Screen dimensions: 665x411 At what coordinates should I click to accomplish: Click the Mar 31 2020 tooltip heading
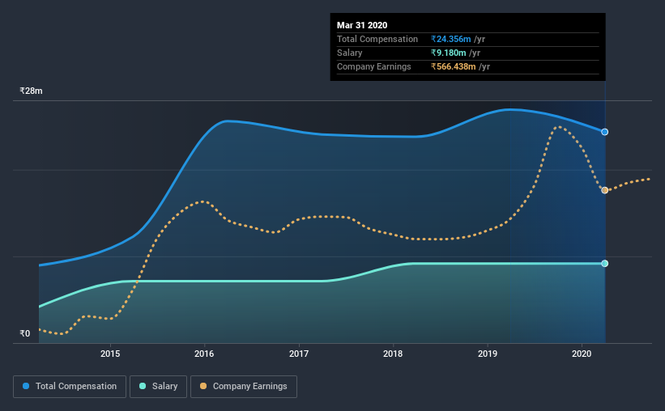point(362,25)
